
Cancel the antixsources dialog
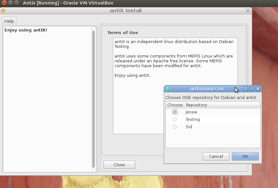pyautogui.click(x=216, y=156)
